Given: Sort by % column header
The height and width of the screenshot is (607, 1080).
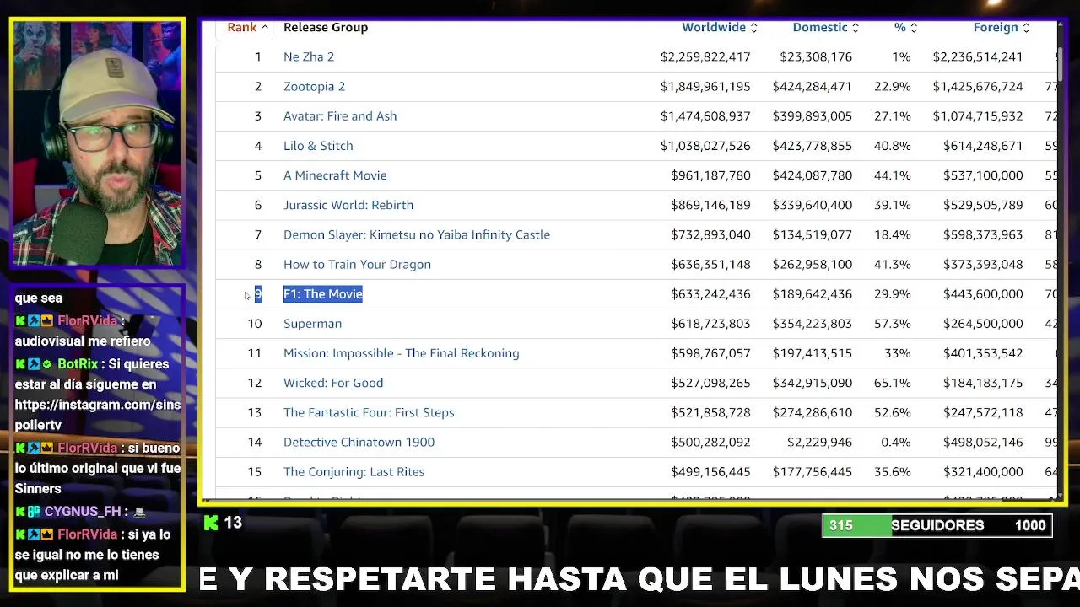Looking at the screenshot, I should pos(905,27).
